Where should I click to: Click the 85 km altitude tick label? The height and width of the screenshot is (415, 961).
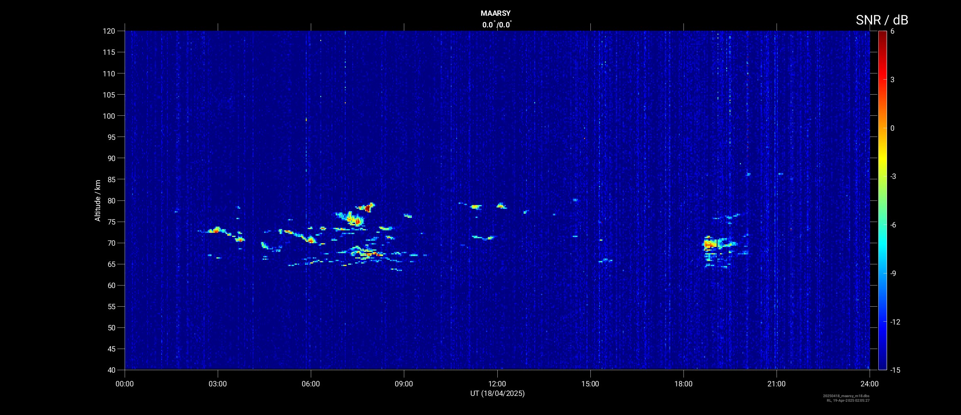pos(111,179)
